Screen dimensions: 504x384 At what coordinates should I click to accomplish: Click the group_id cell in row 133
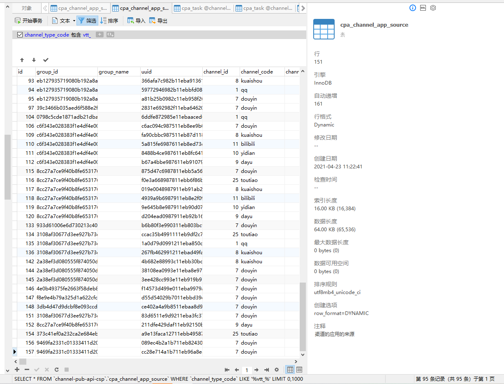point(67,225)
